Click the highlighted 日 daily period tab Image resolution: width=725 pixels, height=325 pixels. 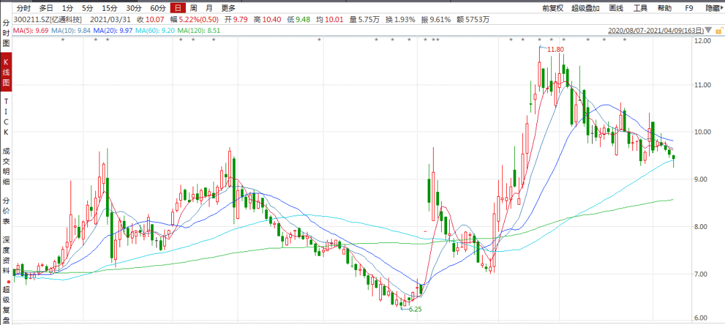[177, 8]
